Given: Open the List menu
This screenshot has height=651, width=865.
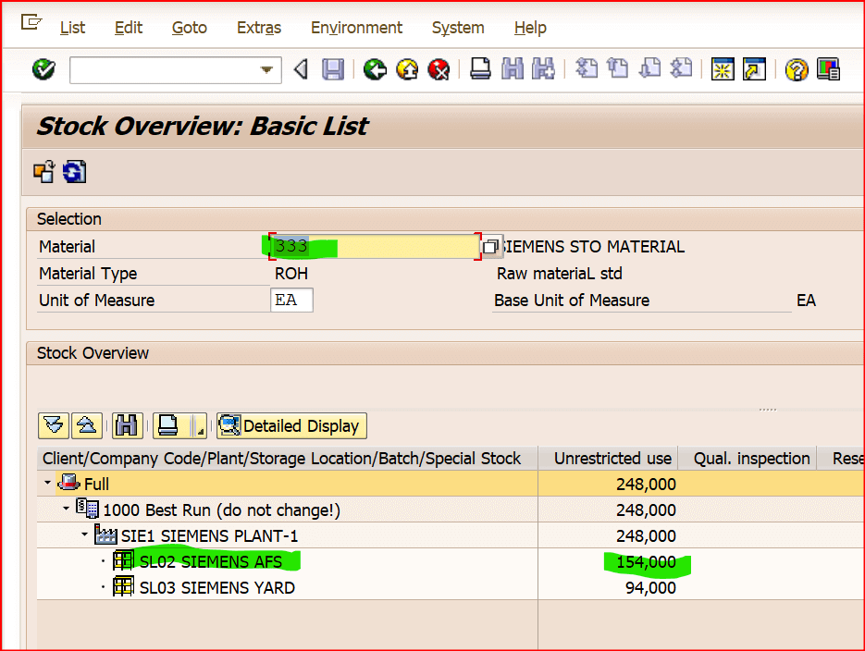Looking at the screenshot, I should [72, 28].
